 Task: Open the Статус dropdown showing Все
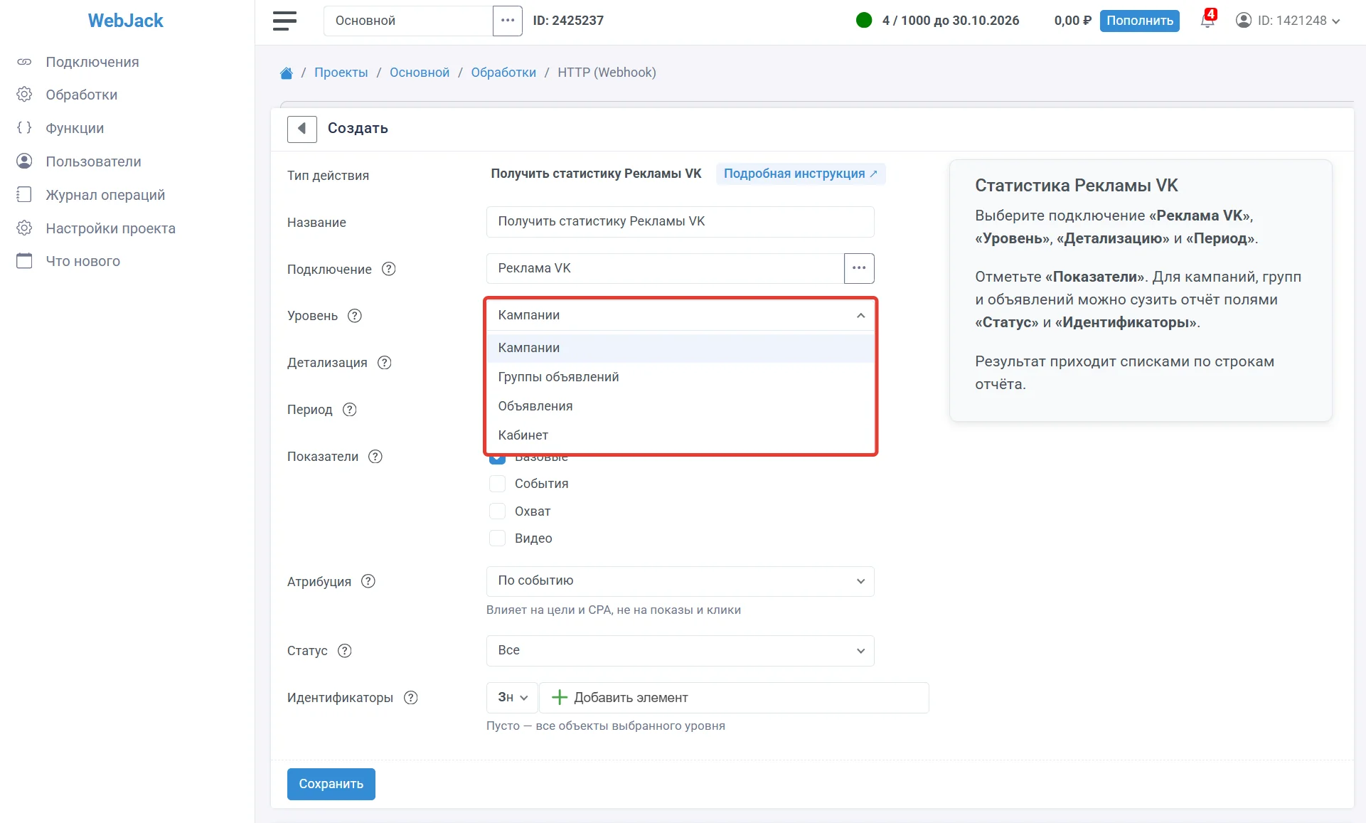[681, 651]
